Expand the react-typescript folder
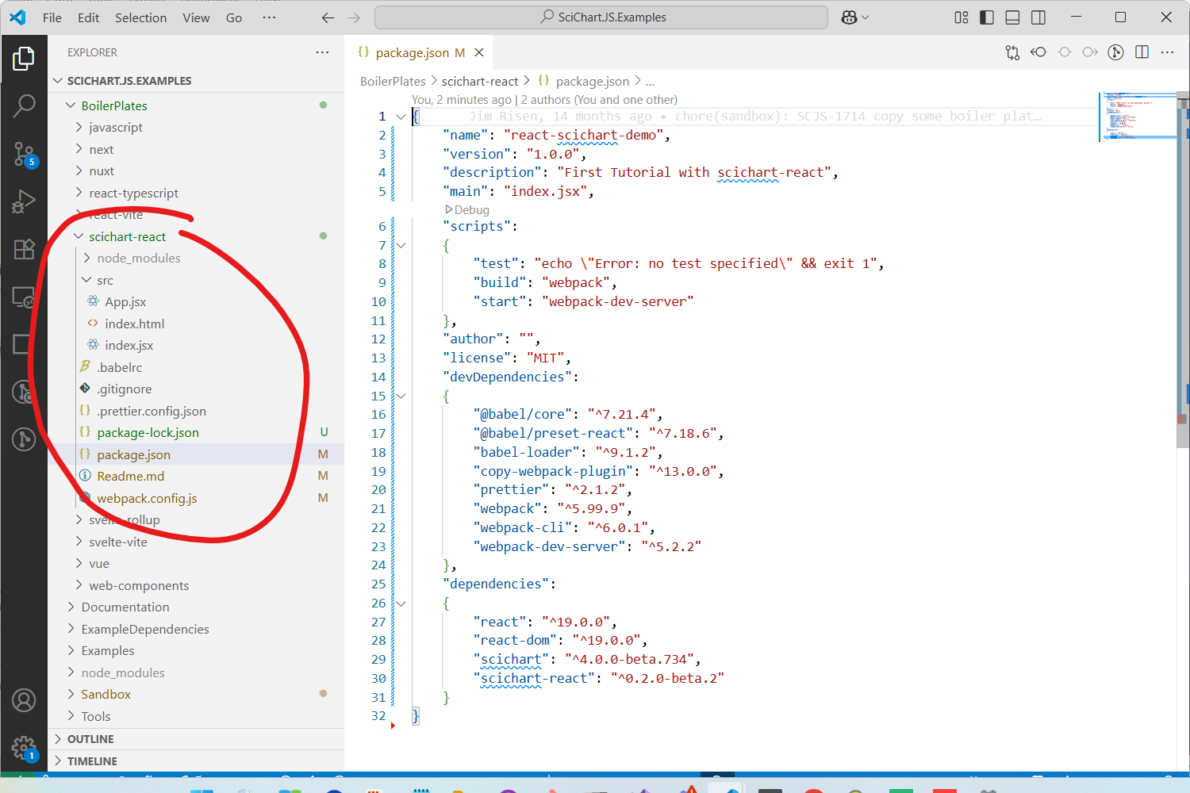 pyautogui.click(x=133, y=193)
